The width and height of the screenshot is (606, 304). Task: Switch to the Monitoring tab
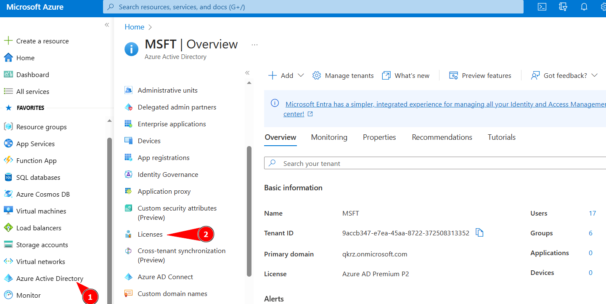point(329,137)
